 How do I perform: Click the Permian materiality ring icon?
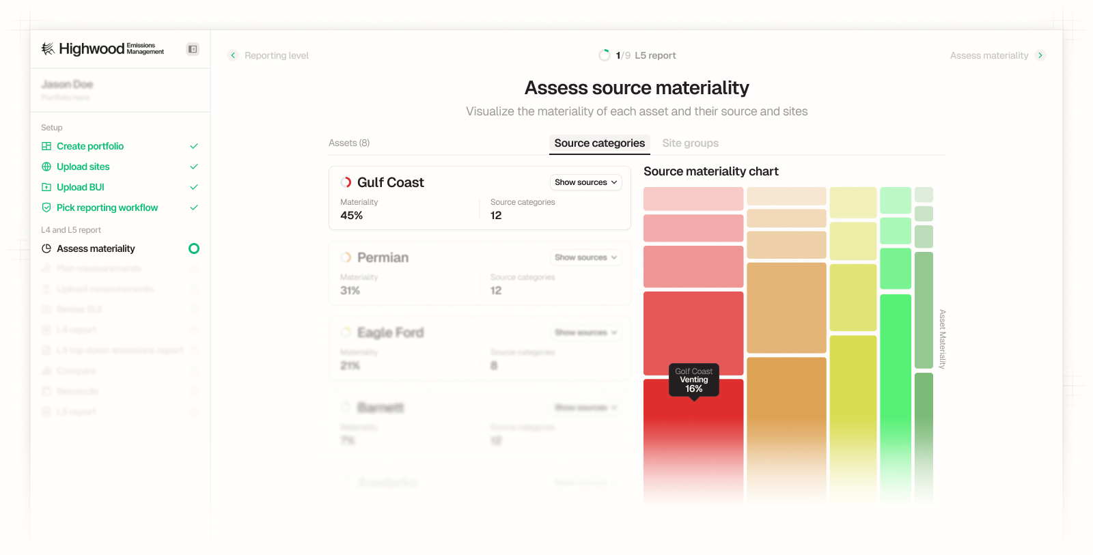coord(346,257)
